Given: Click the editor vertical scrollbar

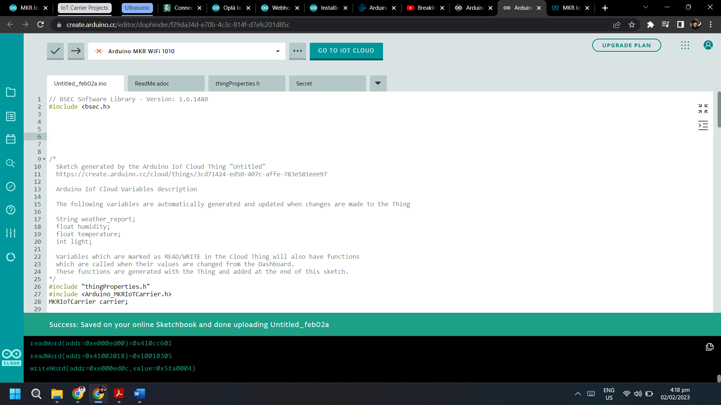Looking at the screenshot, I should (719, 109).
